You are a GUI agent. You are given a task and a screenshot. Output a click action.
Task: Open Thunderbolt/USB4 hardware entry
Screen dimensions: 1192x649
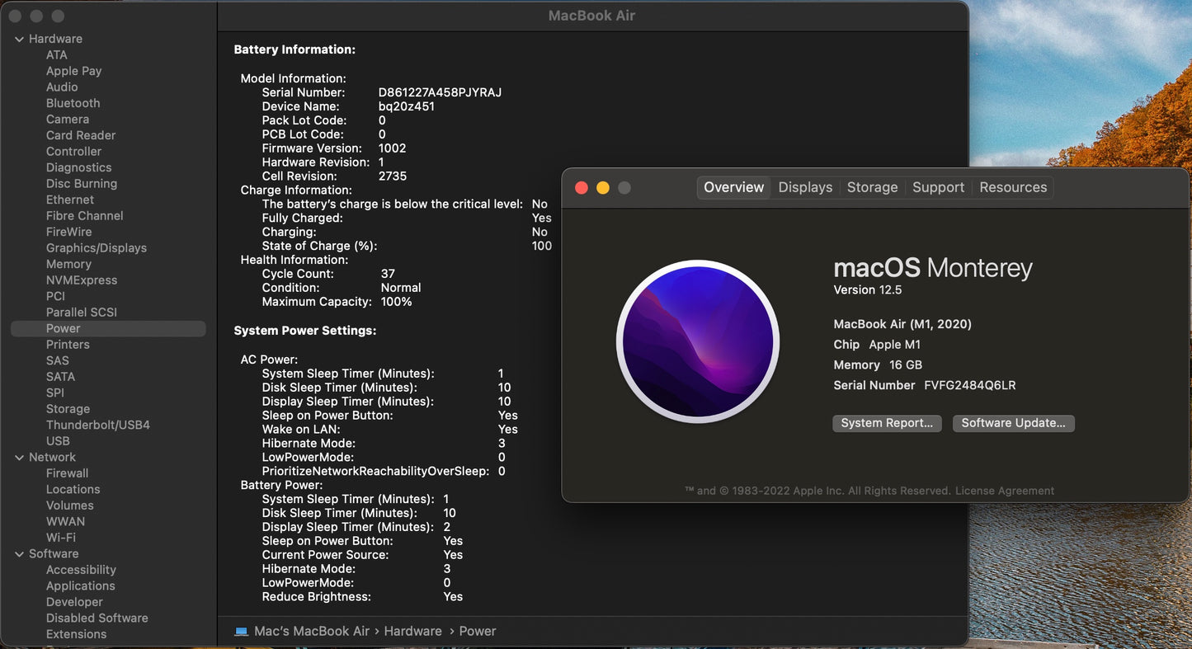(x=97, y=426)
